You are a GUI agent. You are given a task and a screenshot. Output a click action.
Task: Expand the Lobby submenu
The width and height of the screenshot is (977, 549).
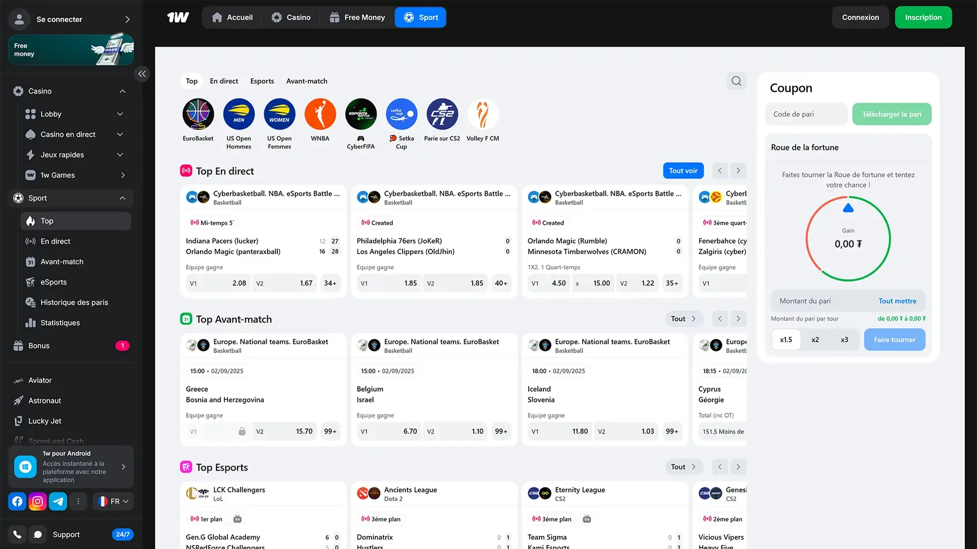(120, 114)
